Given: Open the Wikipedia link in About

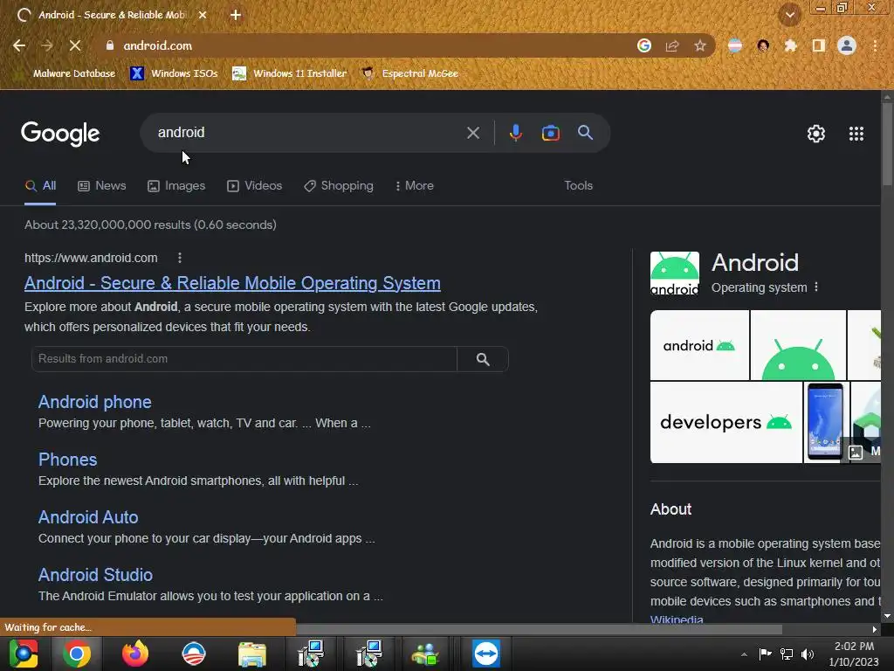Looking at the screenshot, I should coord(677,619).
